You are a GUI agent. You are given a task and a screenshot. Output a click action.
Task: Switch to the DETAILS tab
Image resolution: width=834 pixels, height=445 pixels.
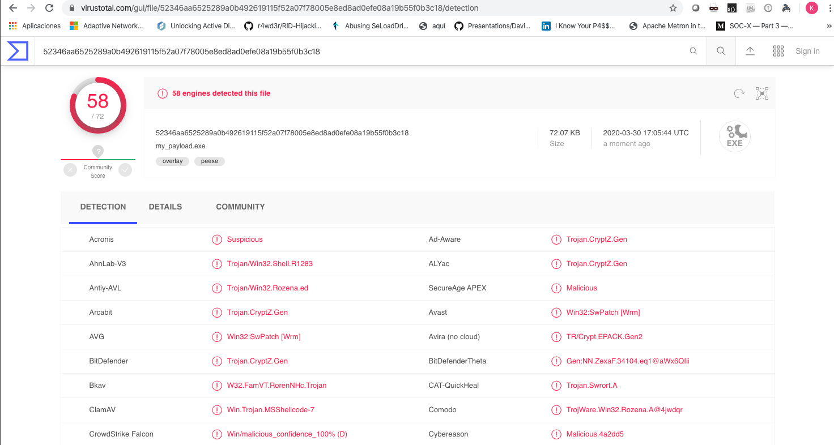tap(165, 207)
